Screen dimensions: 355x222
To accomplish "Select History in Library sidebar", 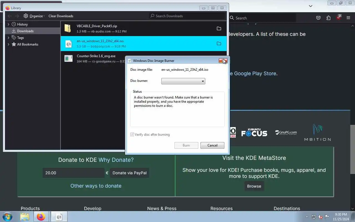I will (x=22, y=24).
